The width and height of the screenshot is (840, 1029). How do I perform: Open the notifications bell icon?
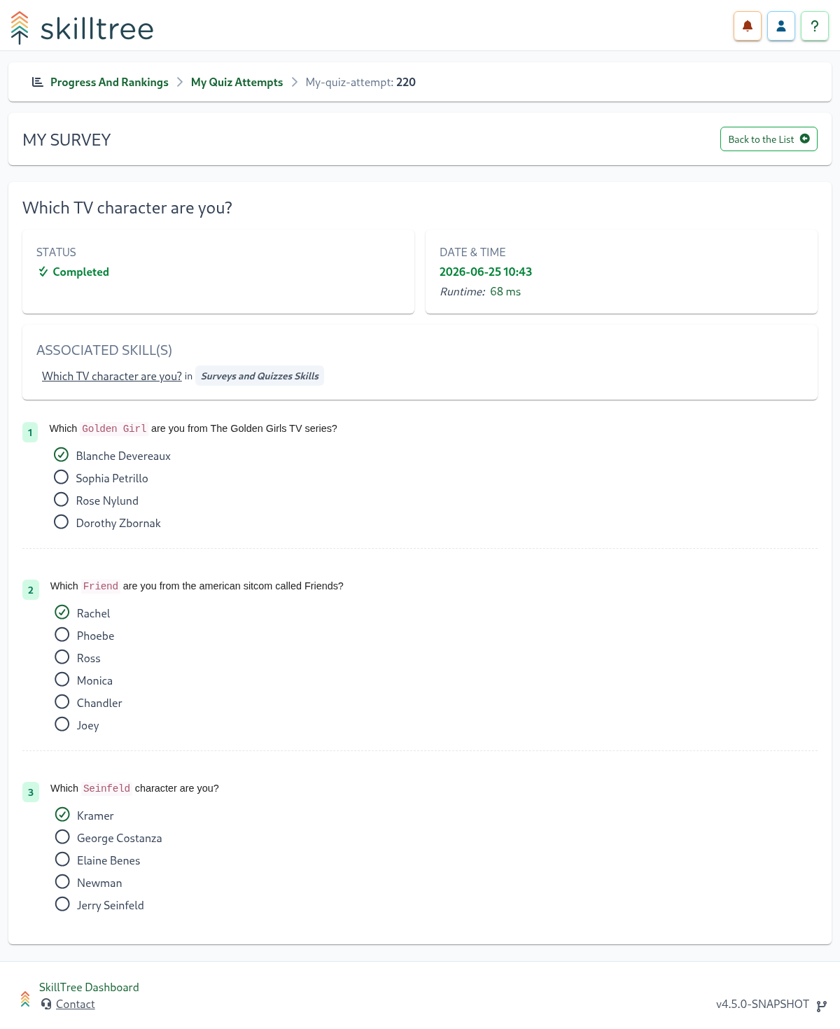tap(747, 27)
